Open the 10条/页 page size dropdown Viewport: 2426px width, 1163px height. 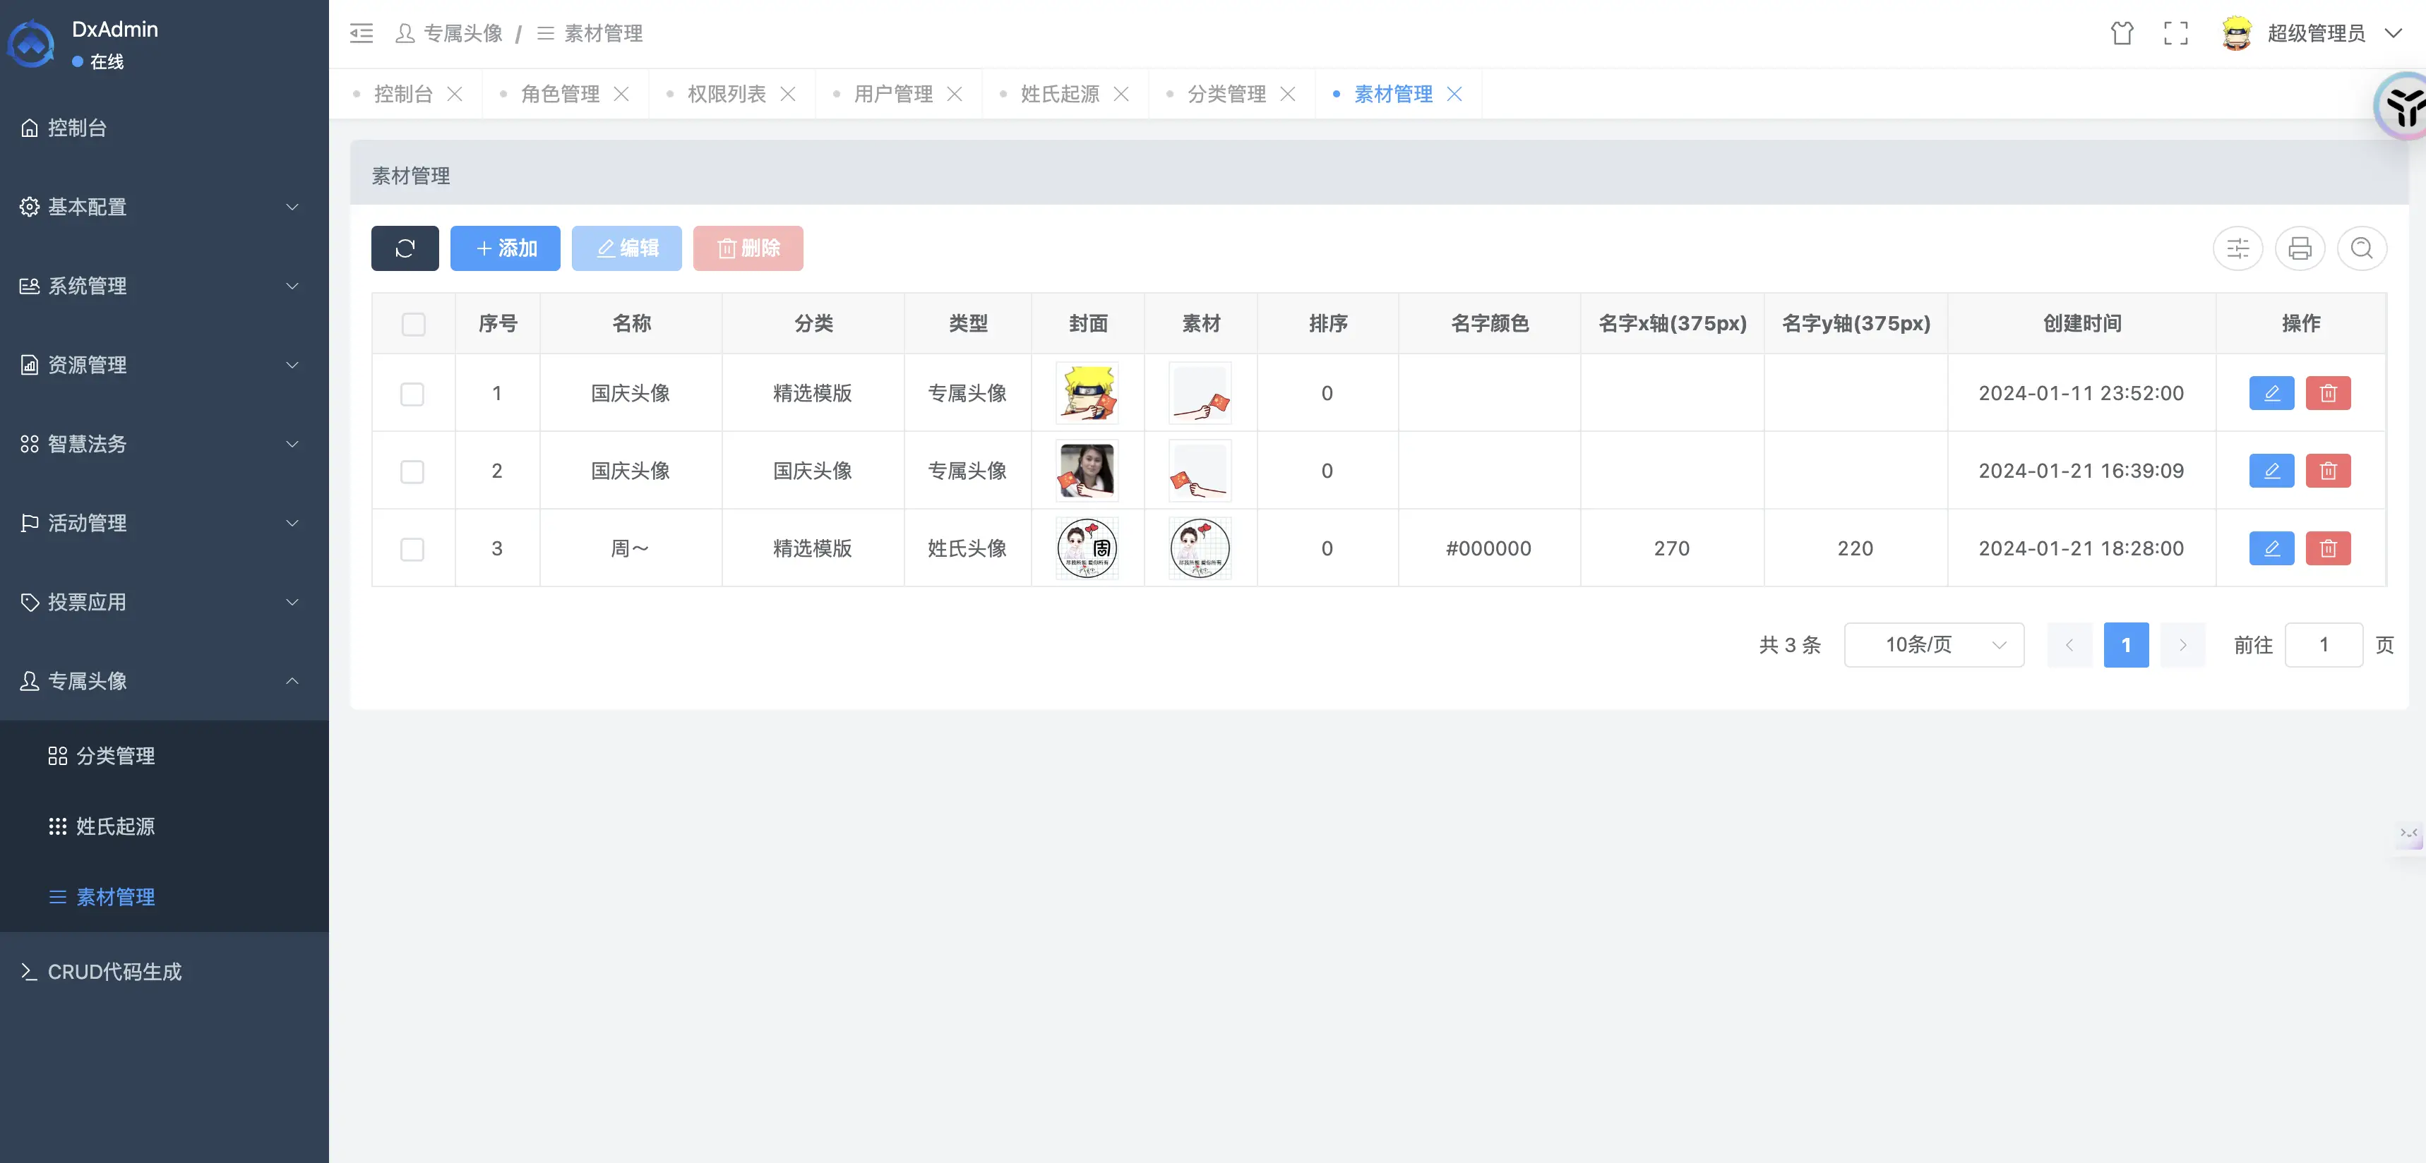coord(1935,646)
